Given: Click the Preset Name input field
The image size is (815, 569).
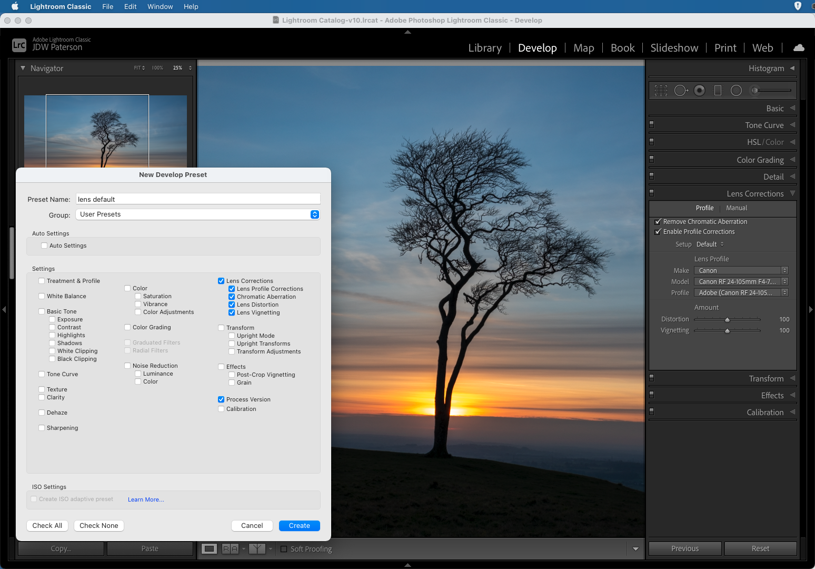Looking at the screenshot, I should click(x=198, y=199).
